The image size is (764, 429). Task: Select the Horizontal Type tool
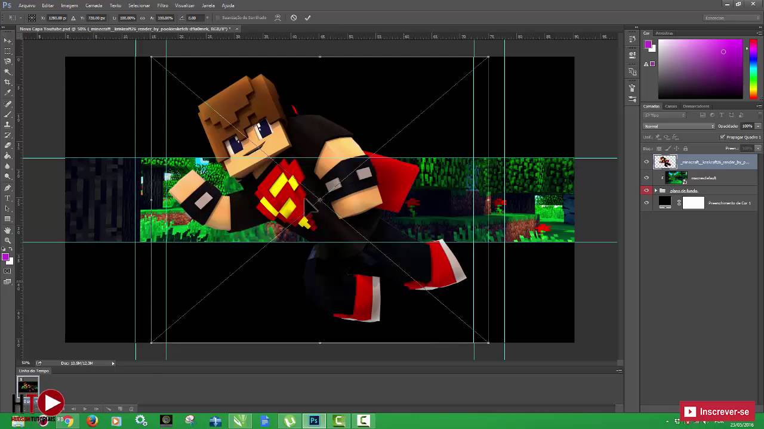(x=8, y=198)
